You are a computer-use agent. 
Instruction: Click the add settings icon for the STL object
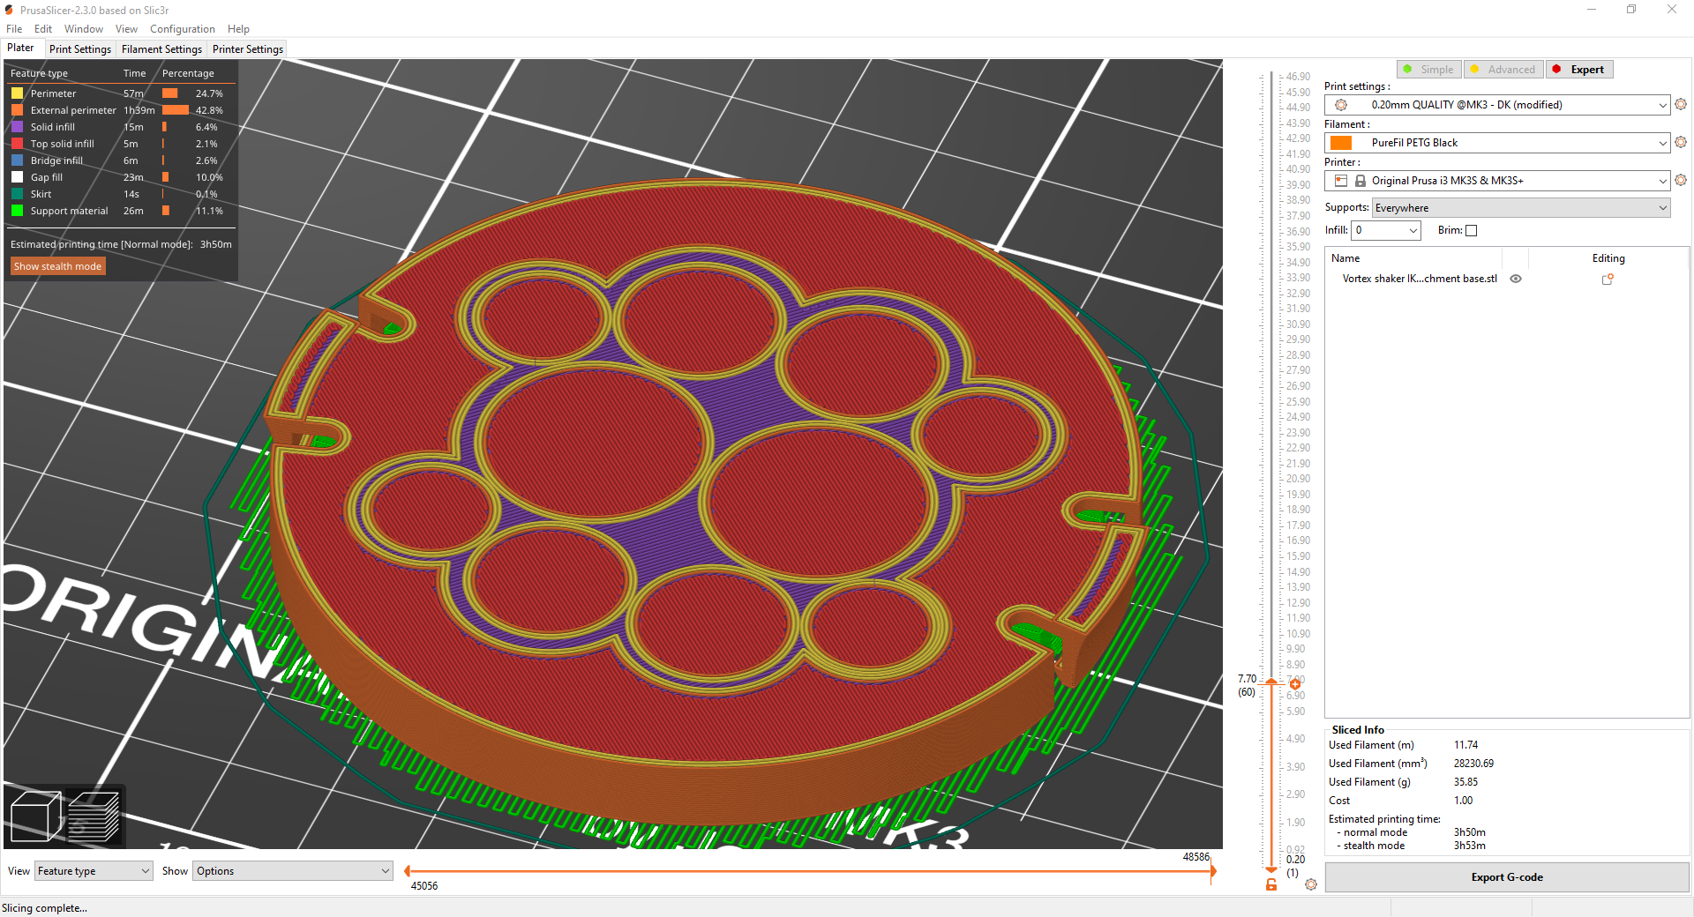(x=1608, y=279)
